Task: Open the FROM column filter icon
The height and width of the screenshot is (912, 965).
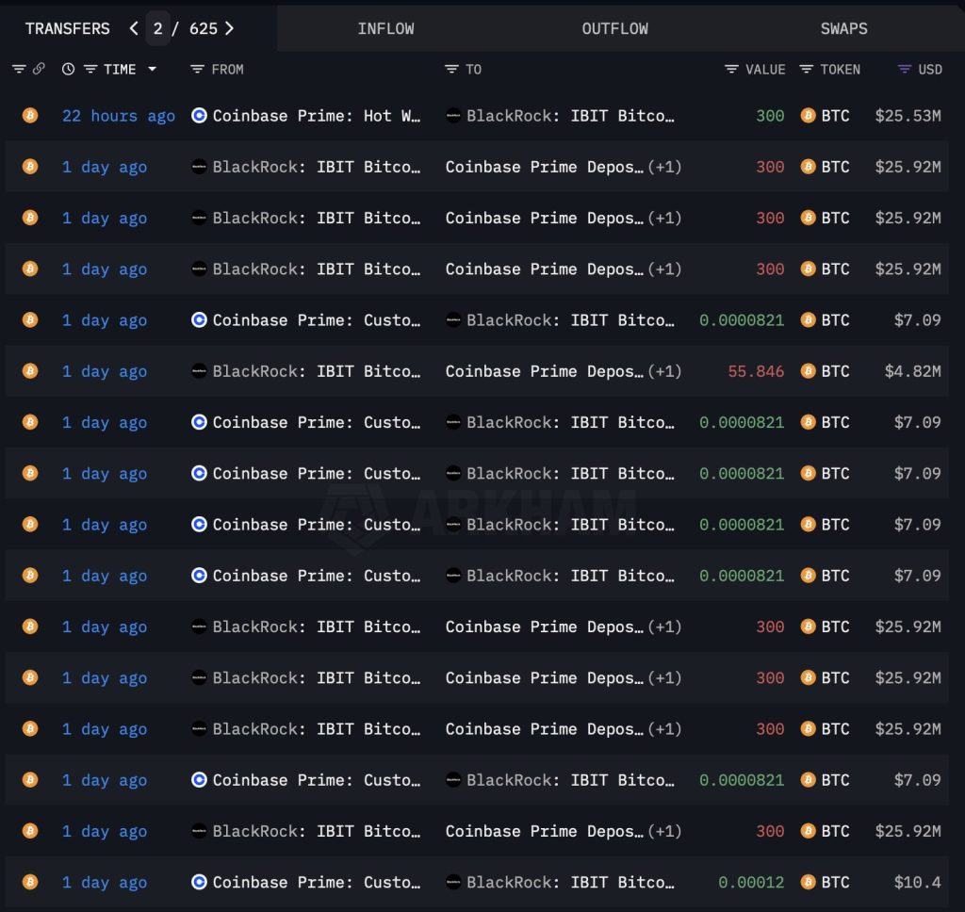Action: (x=197, y=69)
